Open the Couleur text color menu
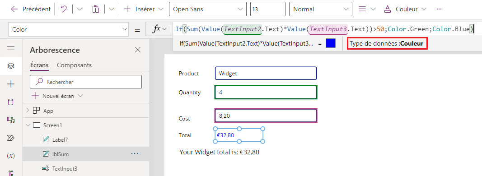Viewport: 482px width, 176px height. coord(406,9)
